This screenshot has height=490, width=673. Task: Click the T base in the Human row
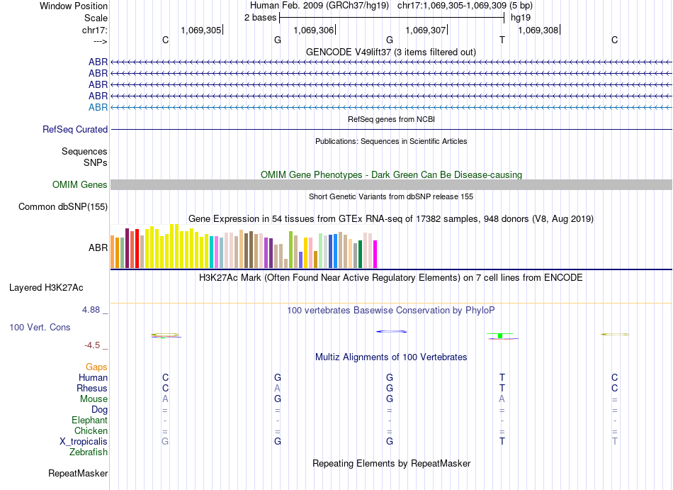pyautogui.click(x=502, y=377)
